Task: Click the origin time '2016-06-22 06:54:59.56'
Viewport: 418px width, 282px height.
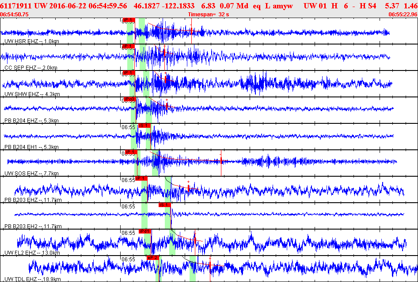Action: click(x=87, y=6)
